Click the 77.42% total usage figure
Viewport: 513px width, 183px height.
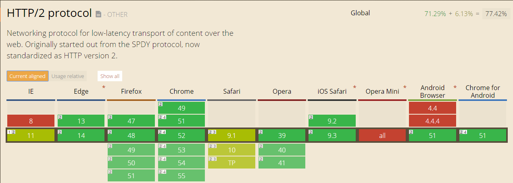tap(496, 14)
